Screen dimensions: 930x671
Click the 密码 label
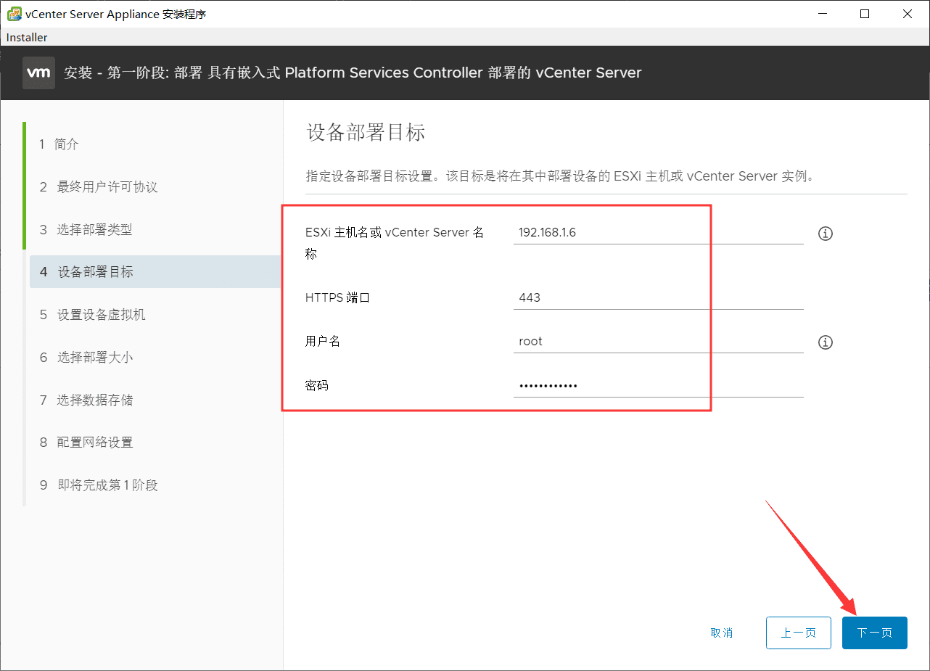pos(317,385)
